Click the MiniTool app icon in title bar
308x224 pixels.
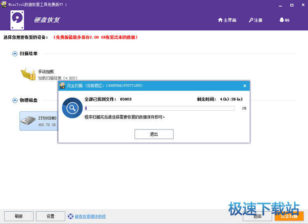4,5
